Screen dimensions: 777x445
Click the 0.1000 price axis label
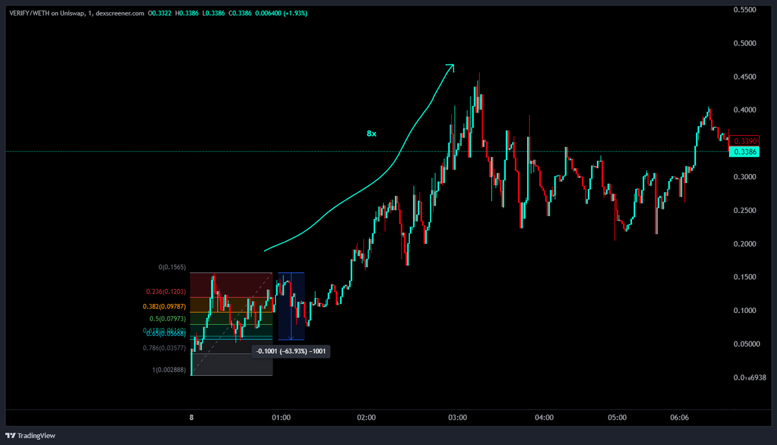[x=744, y=310]
